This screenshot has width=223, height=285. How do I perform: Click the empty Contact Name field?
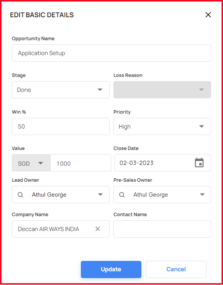coord(162,229)
